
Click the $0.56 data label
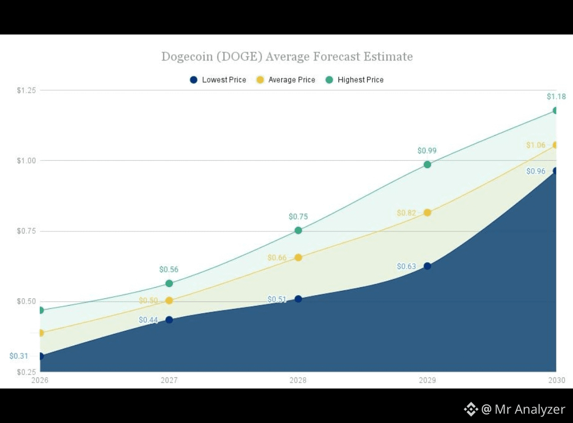(169, 270)
